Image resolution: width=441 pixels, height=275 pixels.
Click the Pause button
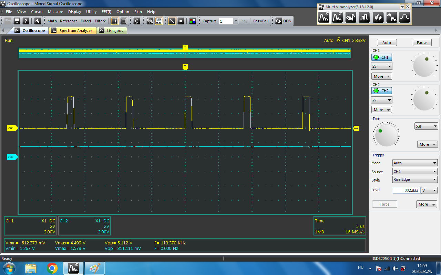[422, 43]
